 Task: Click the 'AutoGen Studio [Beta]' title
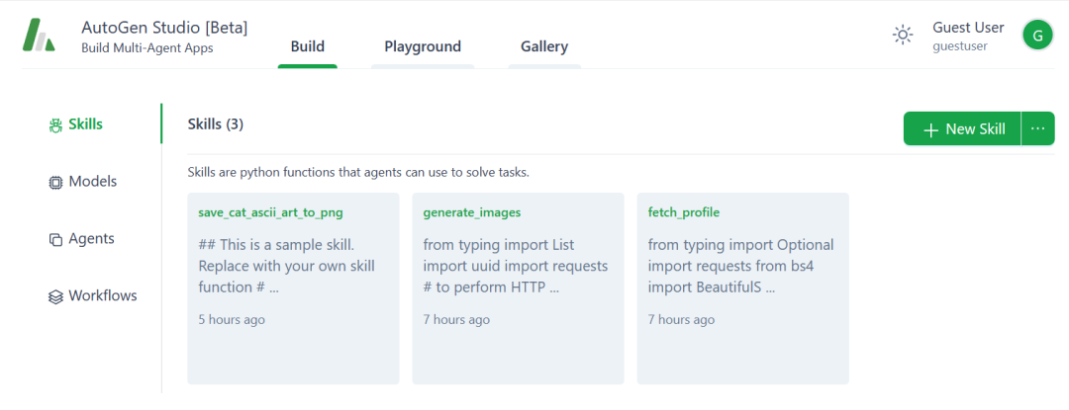[x=164, y=28]
